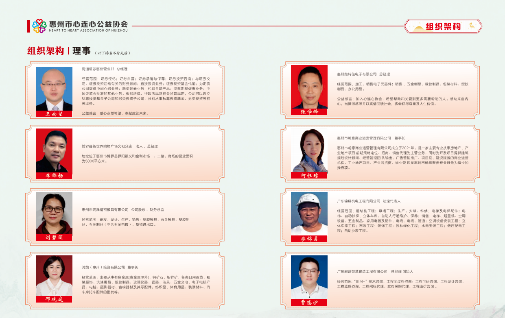Click the 理事 heading text
Screen dimensions: 505x318
[81, 51]
